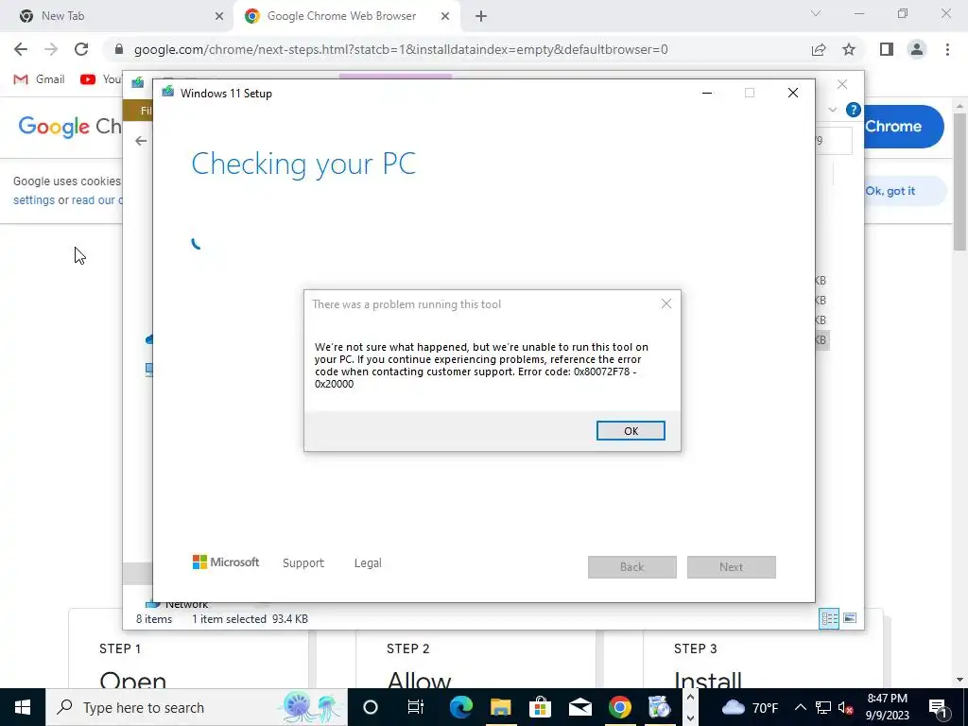Viewport: 968px width, 726px height.
Task: Open Microsoft Store from taskbar
Action: coord(540,707)
